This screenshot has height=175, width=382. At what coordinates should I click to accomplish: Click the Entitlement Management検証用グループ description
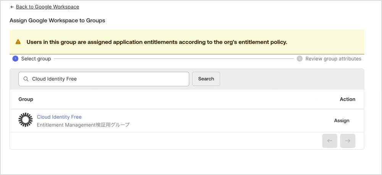[x=83, y=125]
